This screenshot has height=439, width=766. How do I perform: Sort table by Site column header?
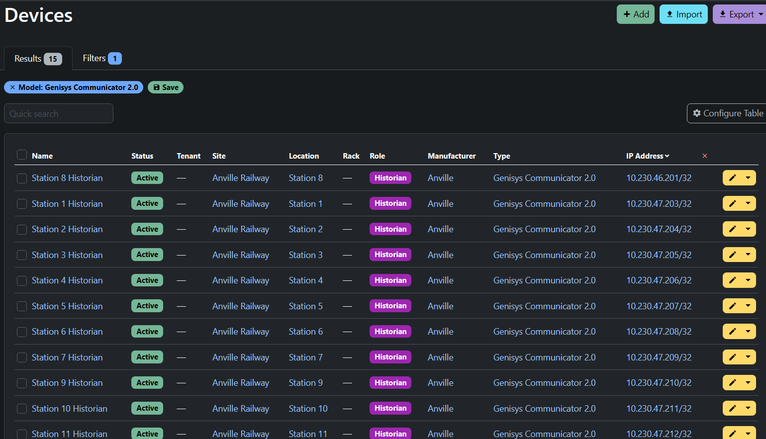(219, 156)
